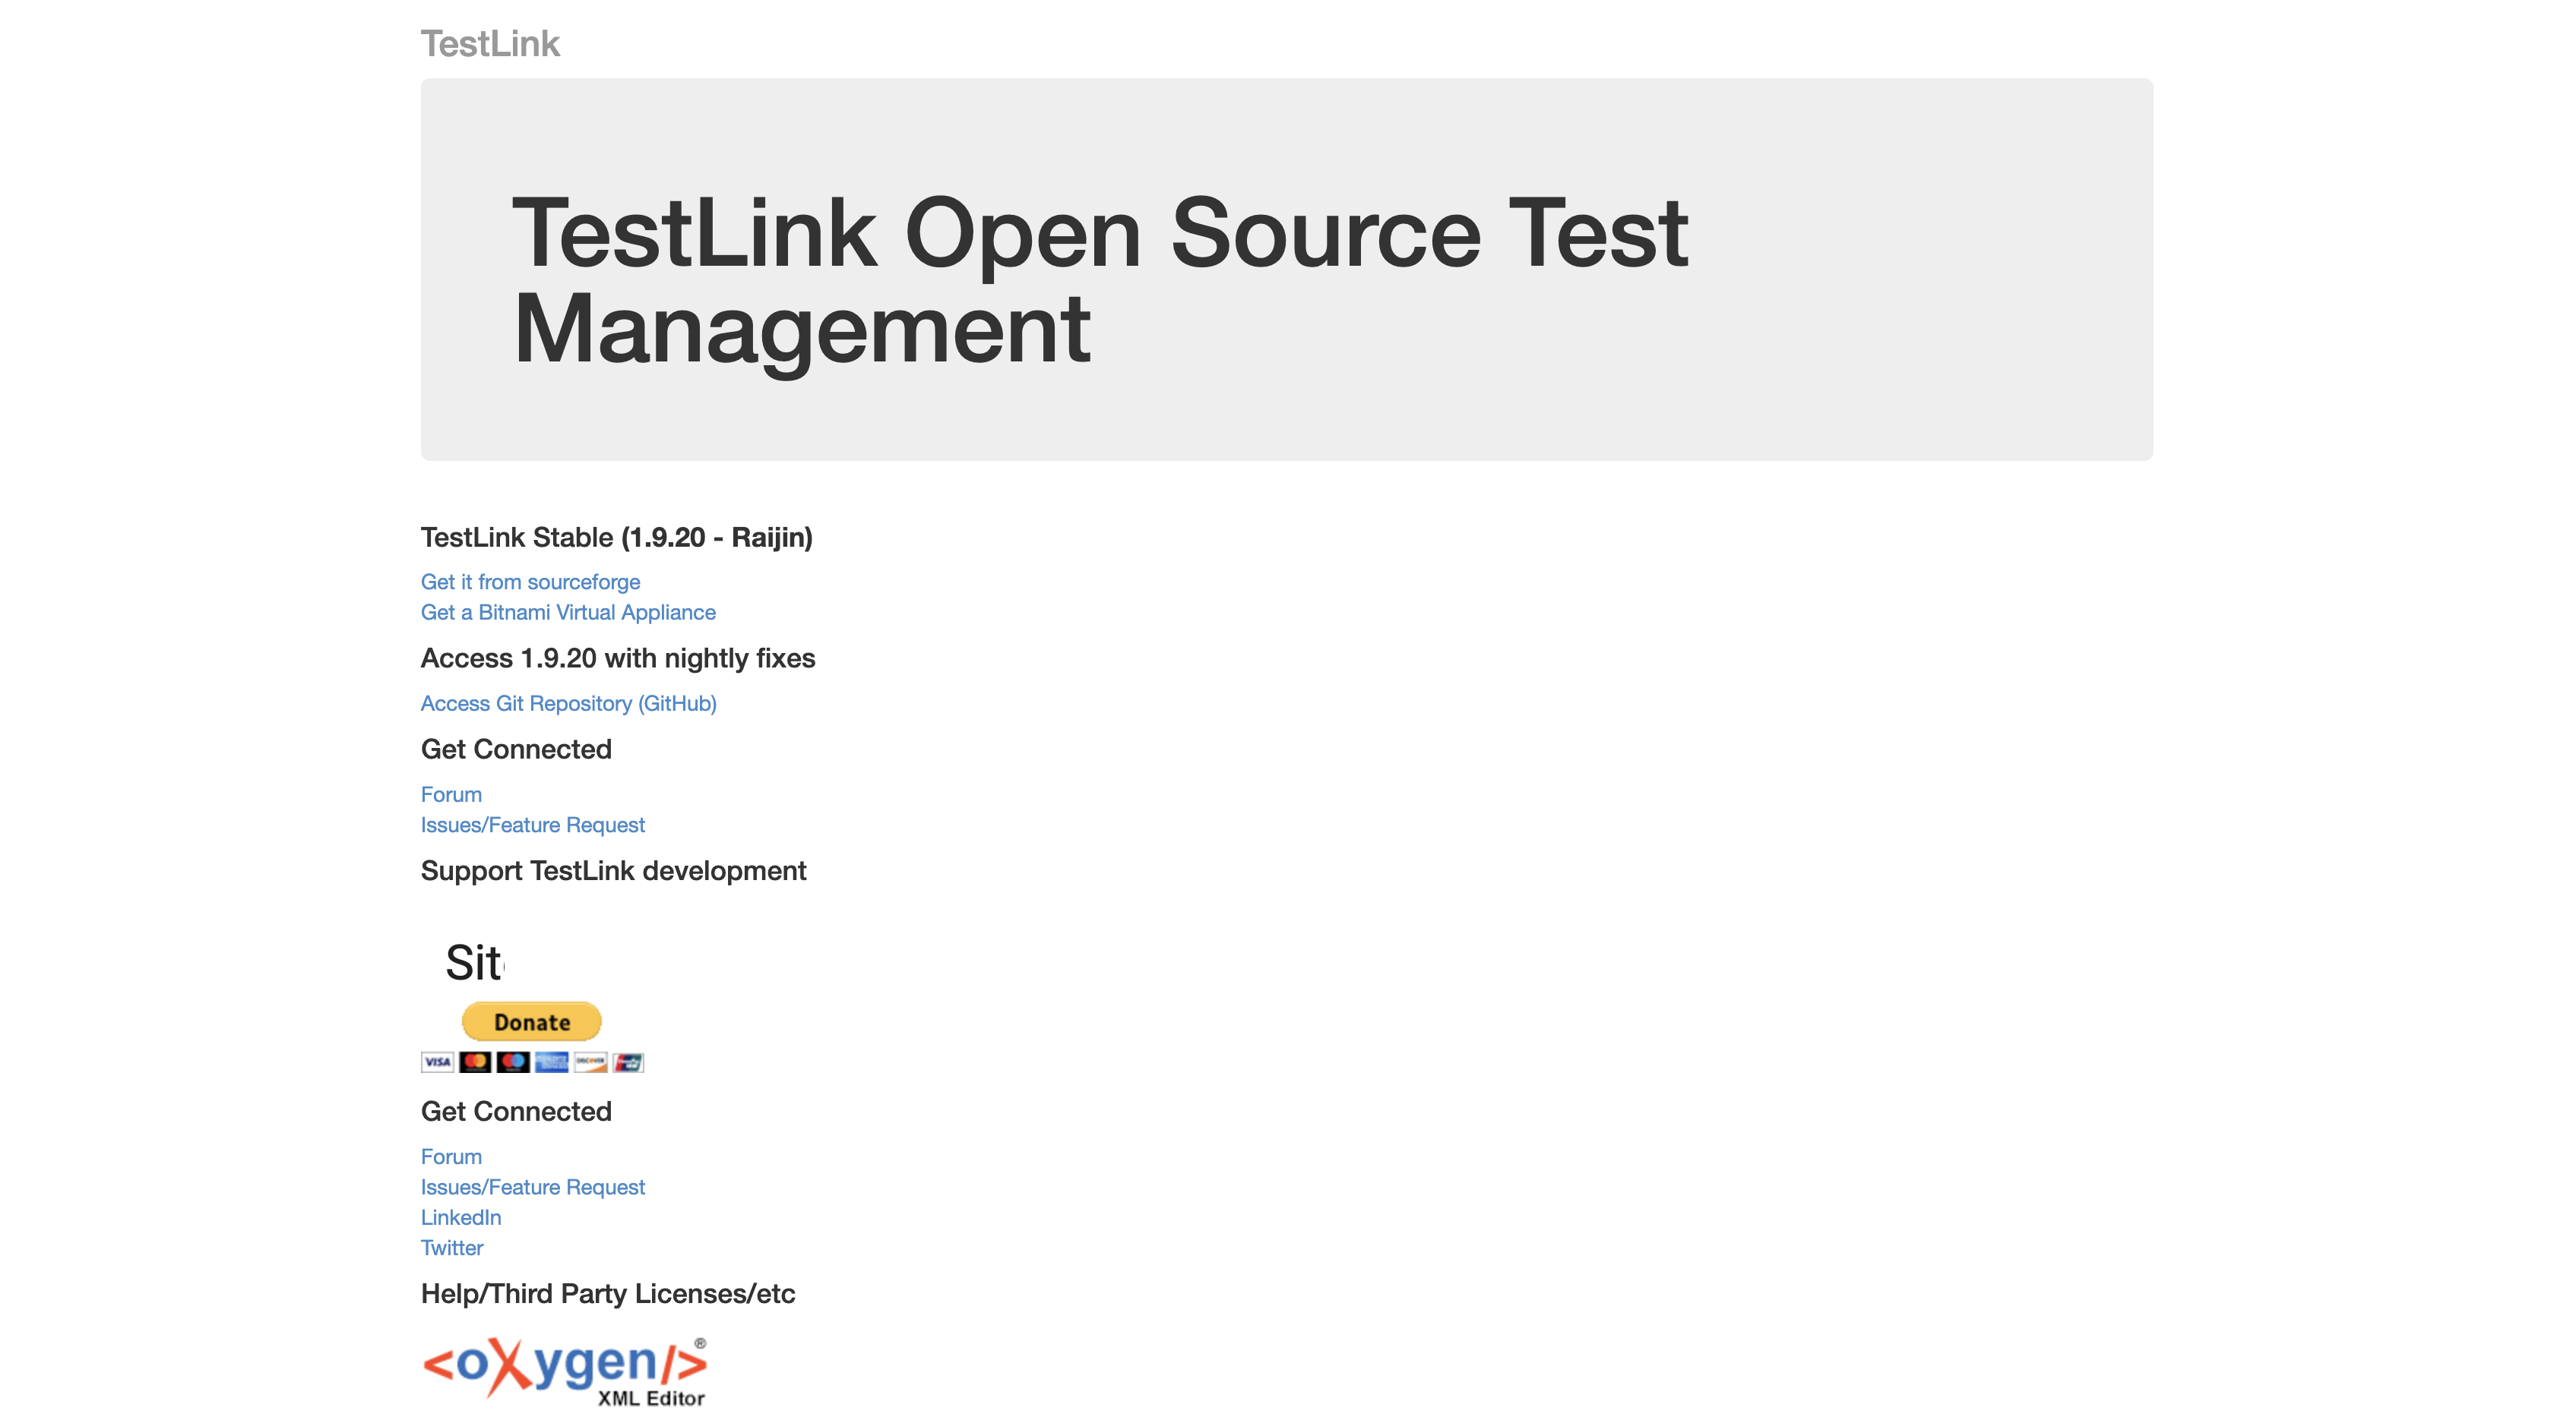The width and height of the screenshot is (2576, 1420).
Task: Access the Git Repository on GitHub
Action: click(x=568, y=702)
